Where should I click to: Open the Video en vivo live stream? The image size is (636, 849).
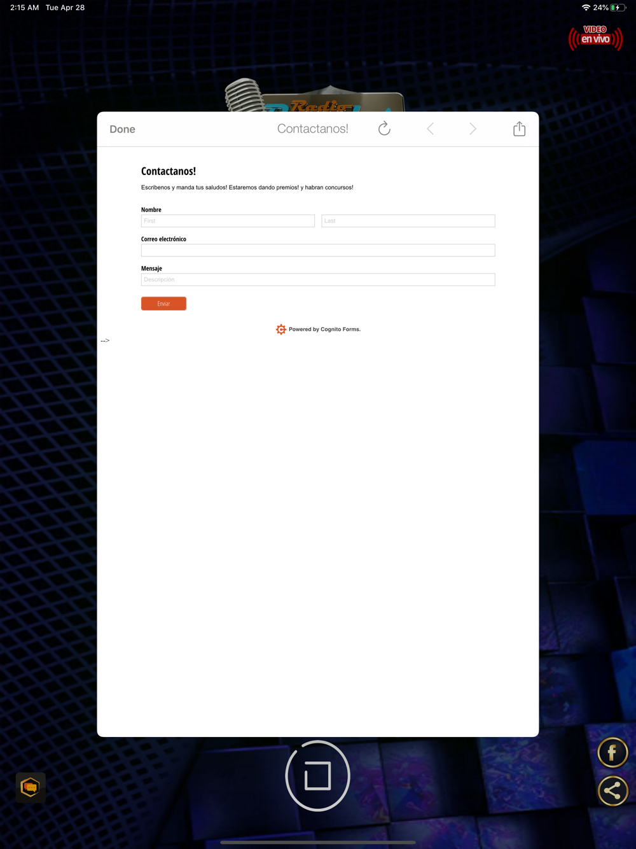pyautogui.click(x=595, y=37)
